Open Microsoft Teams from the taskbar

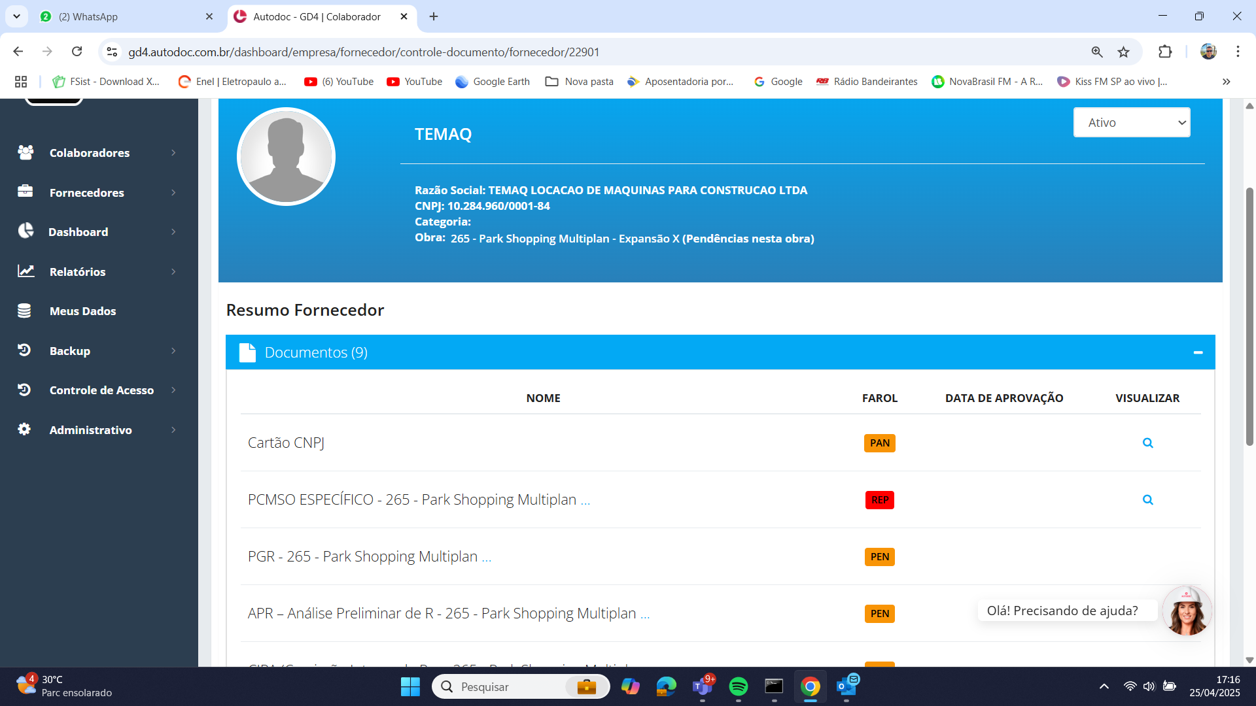pos(703,686)
